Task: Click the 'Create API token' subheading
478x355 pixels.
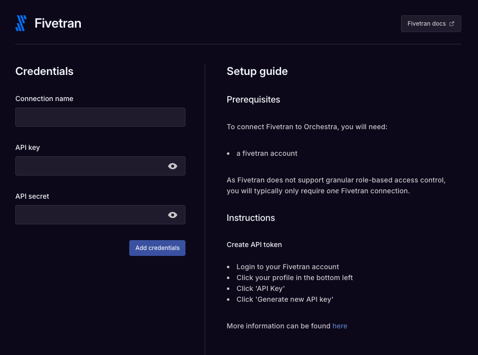Action: click(x=254, y=244)
